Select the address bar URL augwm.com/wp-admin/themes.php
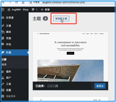The width and height of the screenshot is (116, 102). [x=64, y=2]
